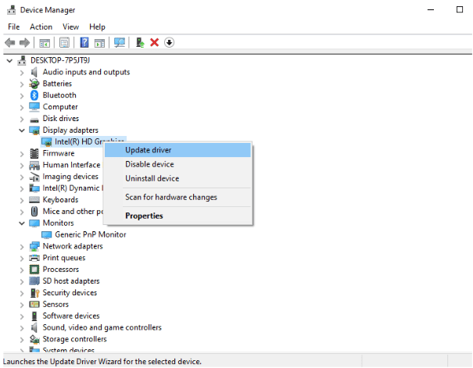Click the Storage controllers icon

(x=34, y=339)
